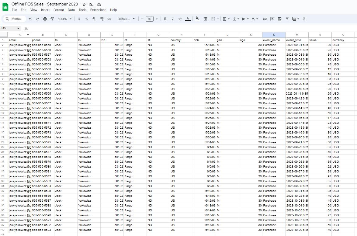Select the Paint format roller icon
The height and width of the screenshot is (236, 357).
click(52, 19)
